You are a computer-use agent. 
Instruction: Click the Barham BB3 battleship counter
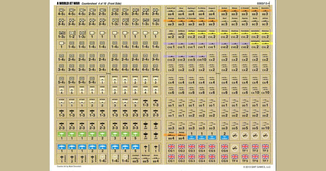point(224,12)
